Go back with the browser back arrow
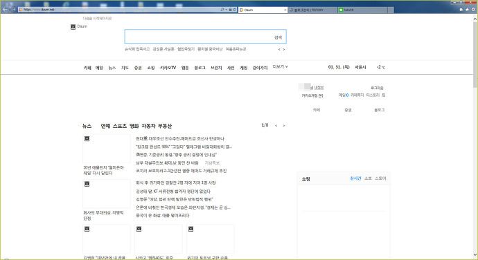The width and height of the screenshot is (478, 260). pos(5,10)
